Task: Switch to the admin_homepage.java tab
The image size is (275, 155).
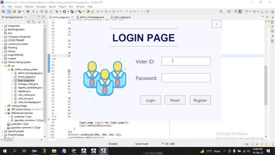Action: 92,17
